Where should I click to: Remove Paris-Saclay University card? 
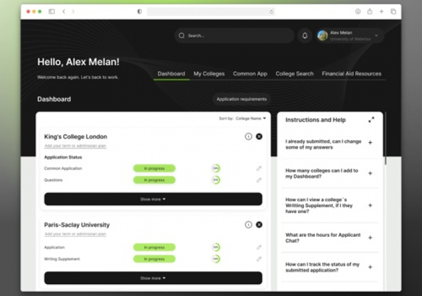click(259, 224)
